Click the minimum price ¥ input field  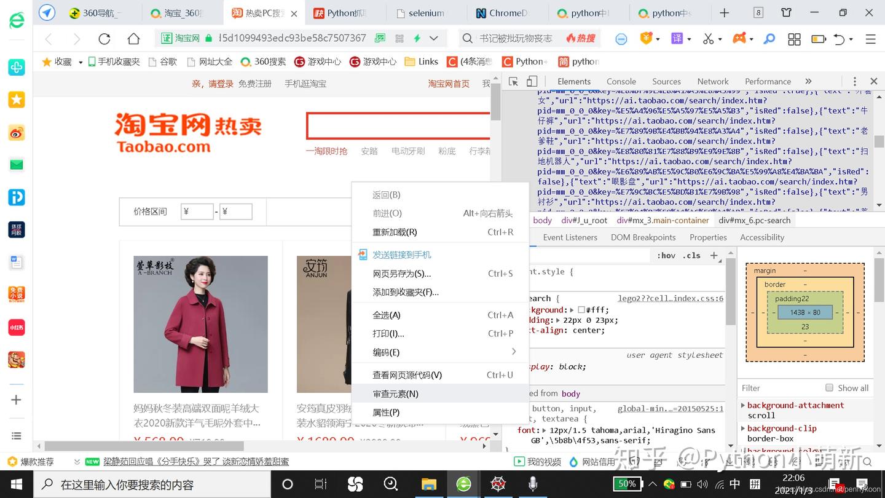197,211
